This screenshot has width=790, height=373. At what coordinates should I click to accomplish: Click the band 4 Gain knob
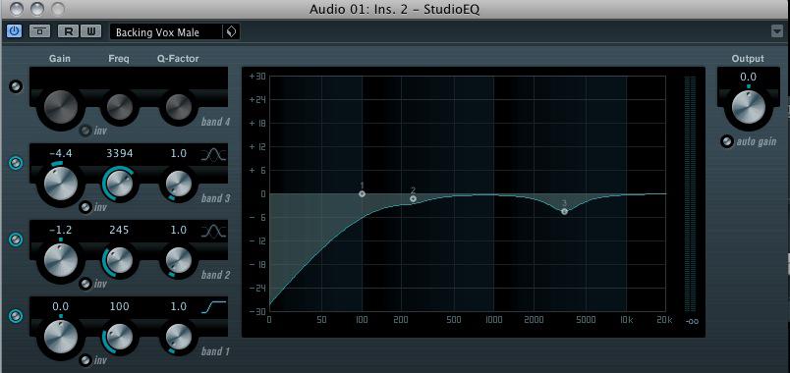(x=61, y=107)
